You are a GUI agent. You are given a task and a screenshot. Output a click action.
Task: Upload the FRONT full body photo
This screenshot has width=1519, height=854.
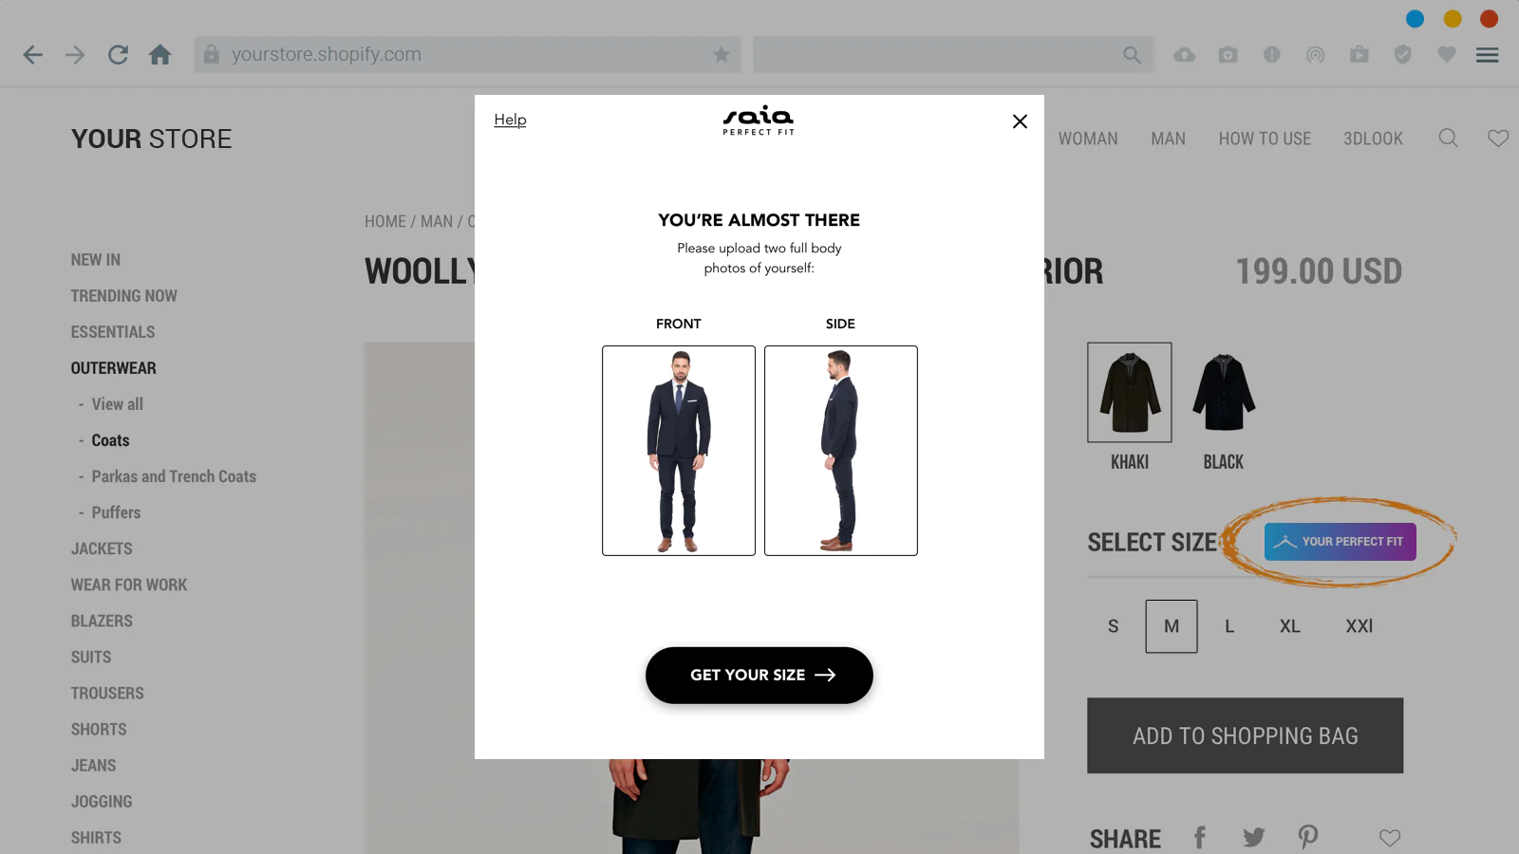click(679, 451)
